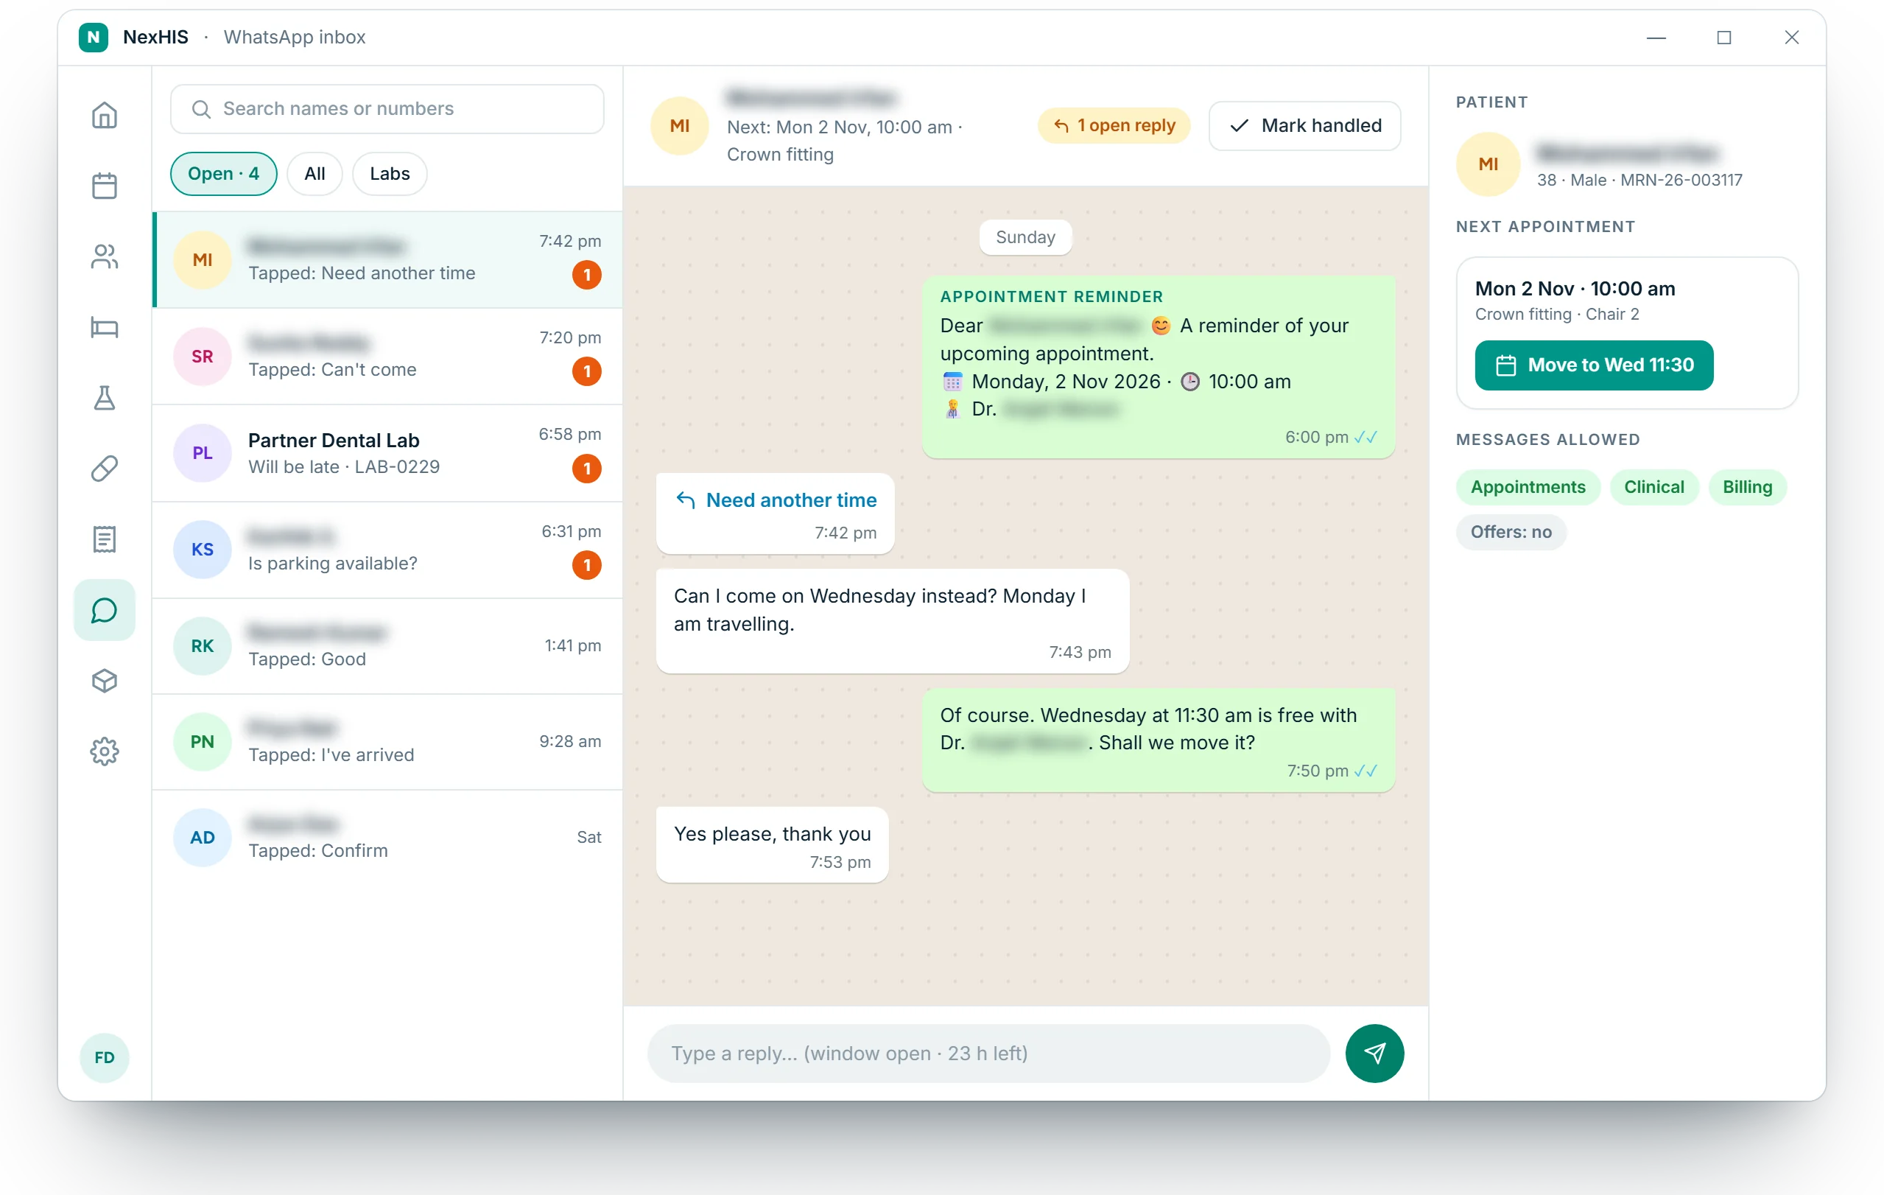This screenshot has width=1884, height=1195.
Task: Open the billing receipt icon in sidebar
Action: pos(104,539)
